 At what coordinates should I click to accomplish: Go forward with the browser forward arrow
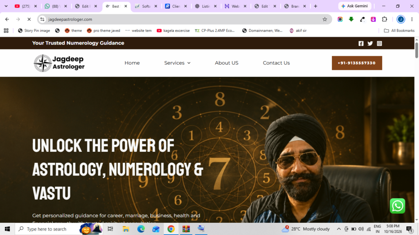click(x=18, y=19)
